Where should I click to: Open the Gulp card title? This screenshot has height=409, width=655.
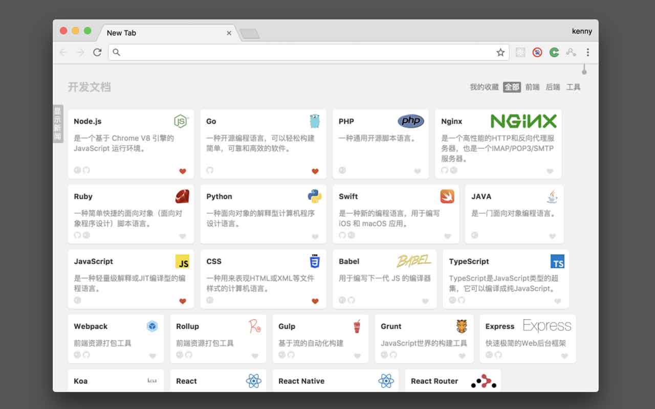[x=287, y=326]
